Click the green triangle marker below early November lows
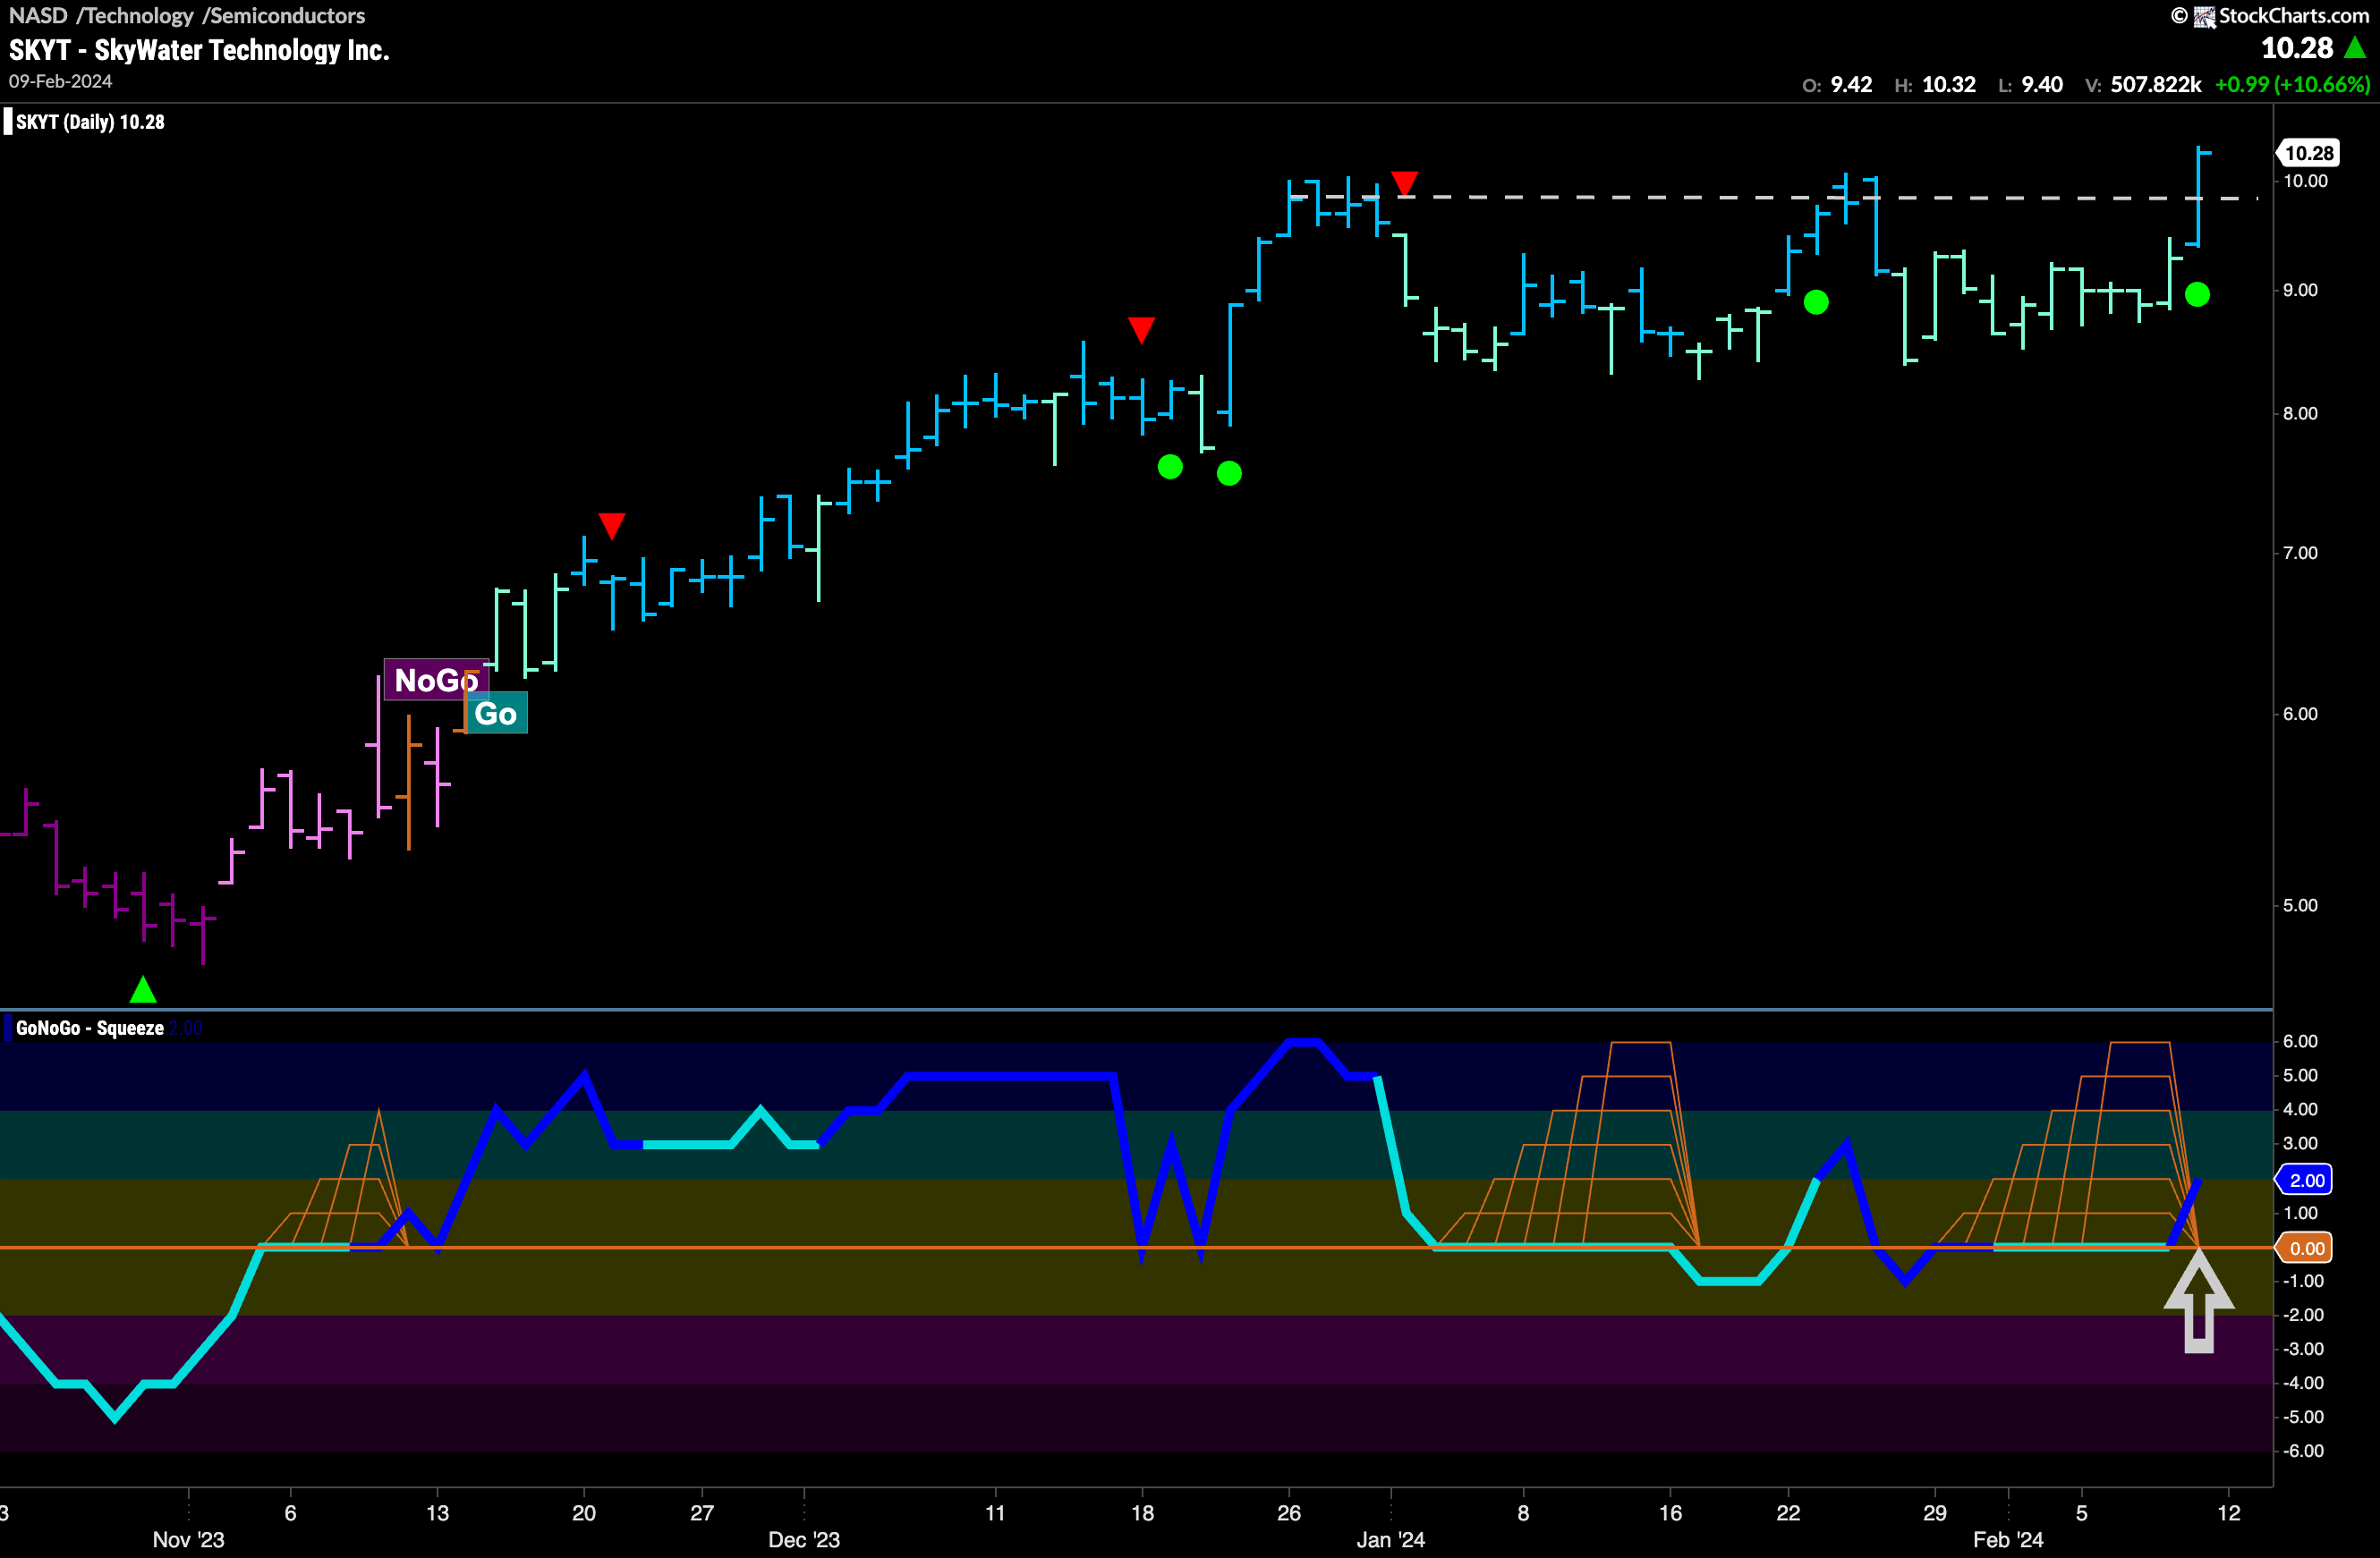The image size is (2380, 1558). point(143,989)
